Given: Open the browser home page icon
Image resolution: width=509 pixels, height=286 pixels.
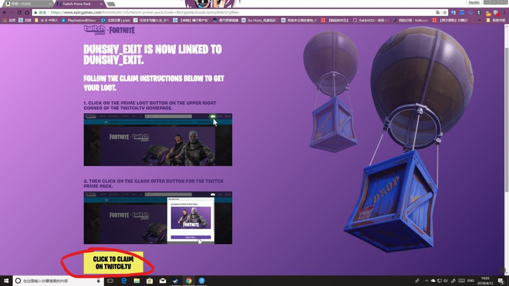Looking at the screenshot, I should point(27,13).
